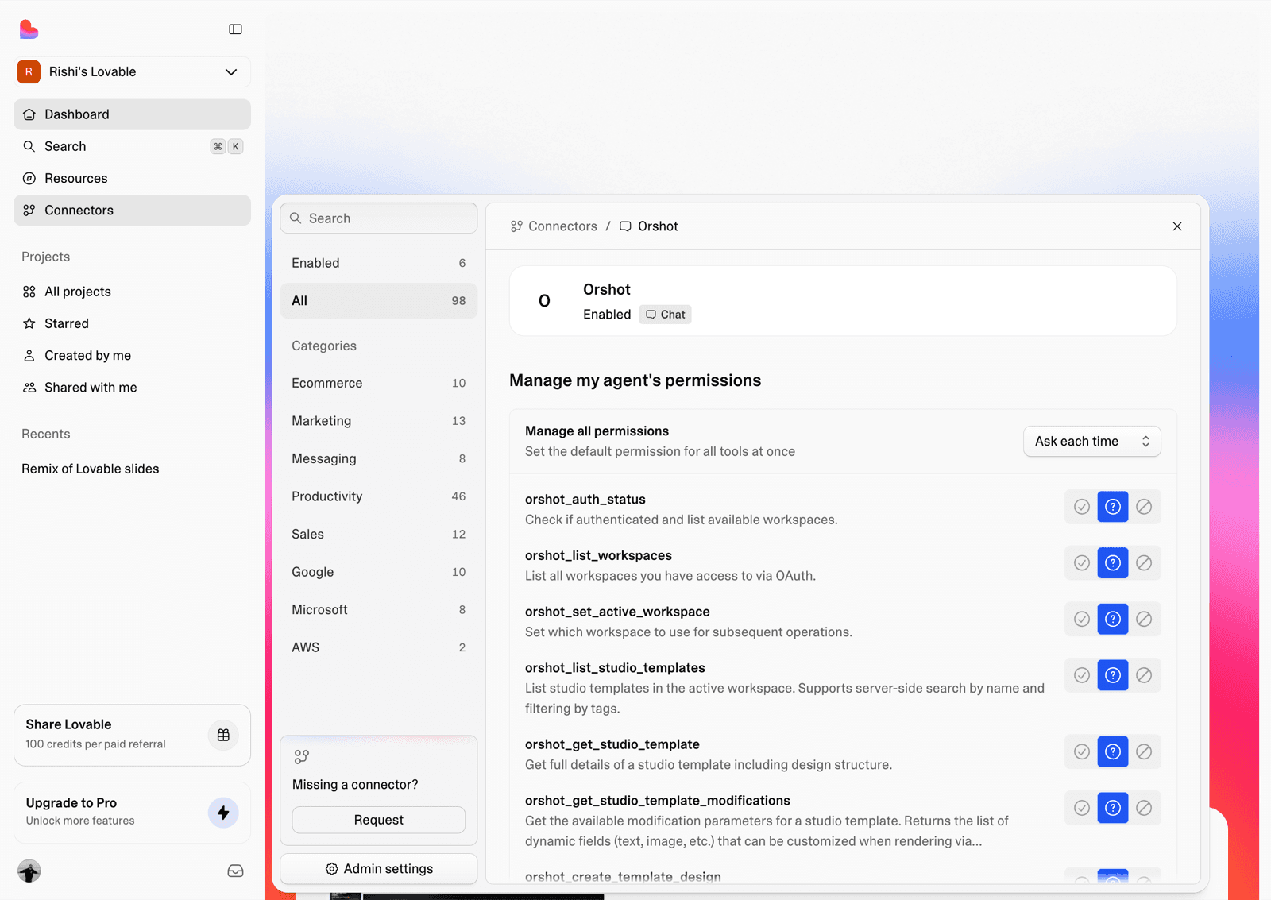Click the Orshot 'O' connector logo
This screenshot has width=1271, height=900.
544,301
